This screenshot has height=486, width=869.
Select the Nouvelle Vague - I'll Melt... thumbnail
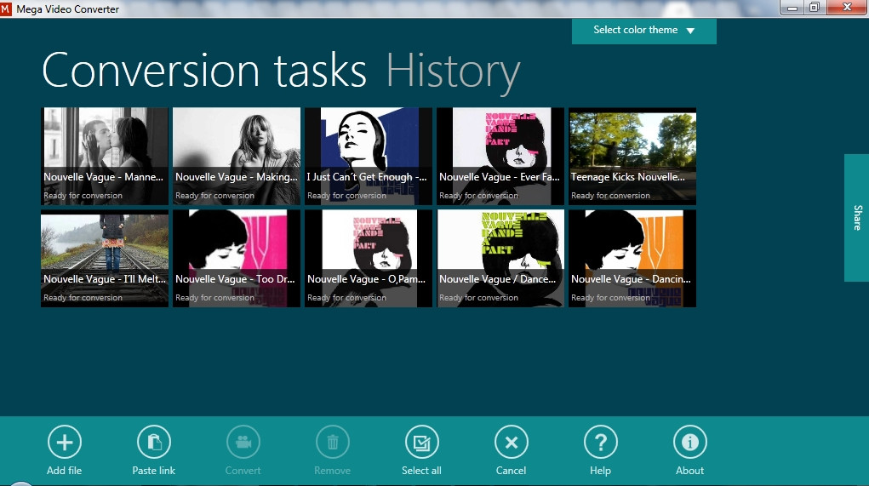105,258
